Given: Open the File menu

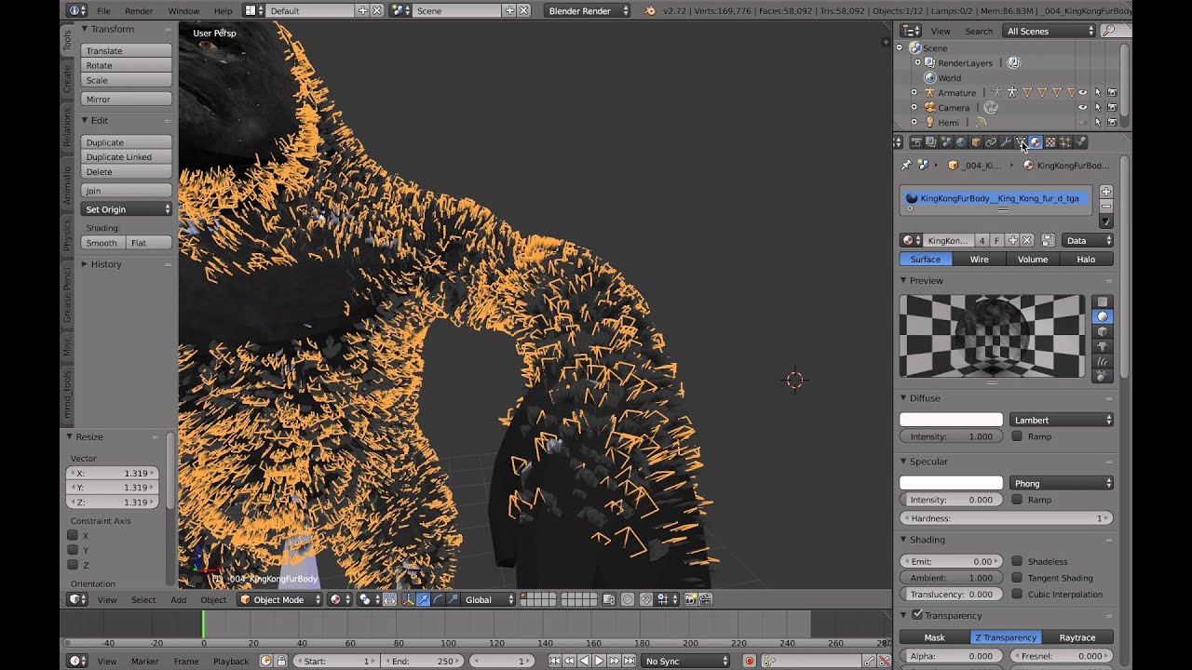Looking at the screenshot, I should coord(103,10).
